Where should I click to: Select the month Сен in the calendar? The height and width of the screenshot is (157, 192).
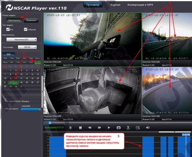tap(18, 62)
